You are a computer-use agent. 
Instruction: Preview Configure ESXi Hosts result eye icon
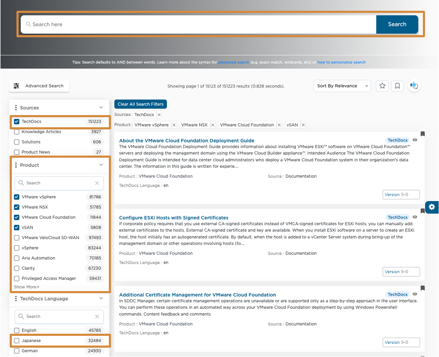pyautogui.click(x=415, y=217)
